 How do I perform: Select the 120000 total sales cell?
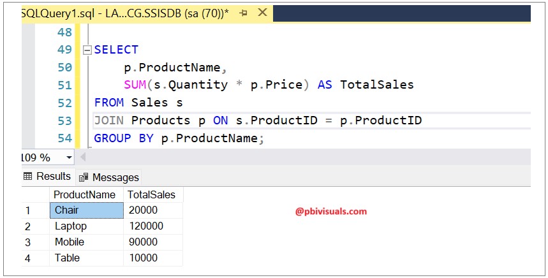152,226
